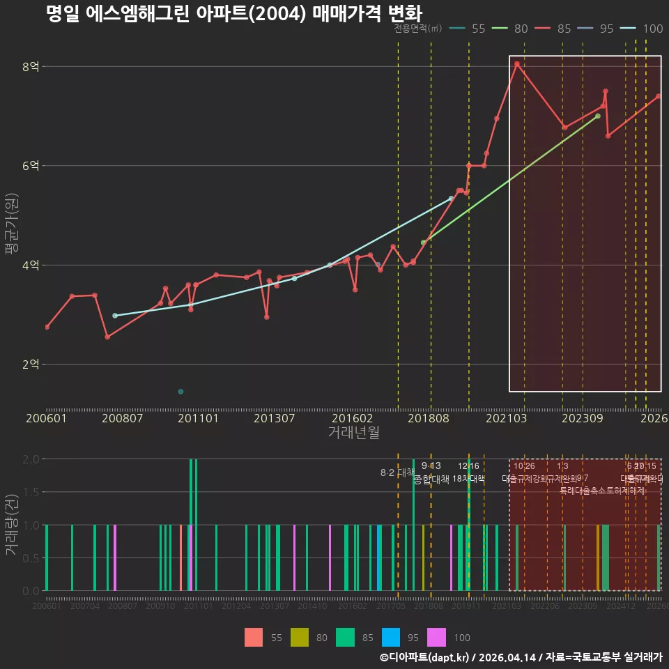Screen dimensions: 669x669
Task: Click the 거래년월 x-axis title
Action: tap(354, 432)
